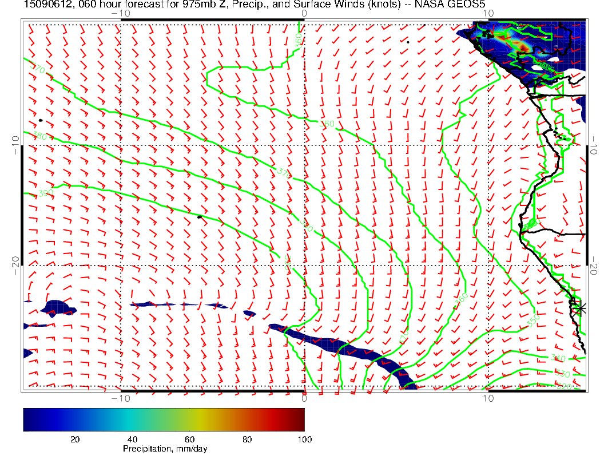Click the '340' contour label near bottom right
This screenshot has width=604, height=467.
click(558, 358)
